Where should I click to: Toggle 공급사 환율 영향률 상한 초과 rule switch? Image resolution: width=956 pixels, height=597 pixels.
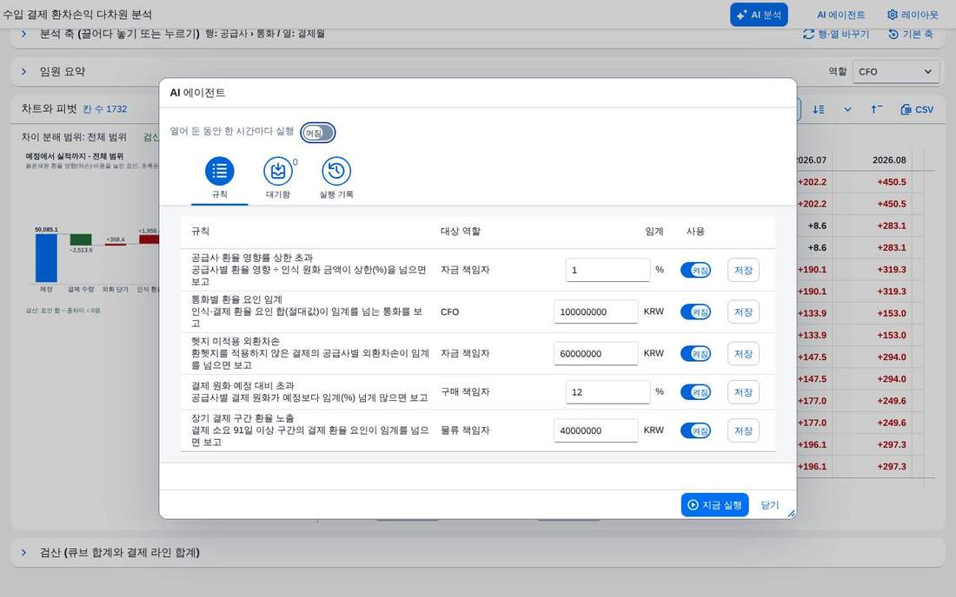coord(695,270)
